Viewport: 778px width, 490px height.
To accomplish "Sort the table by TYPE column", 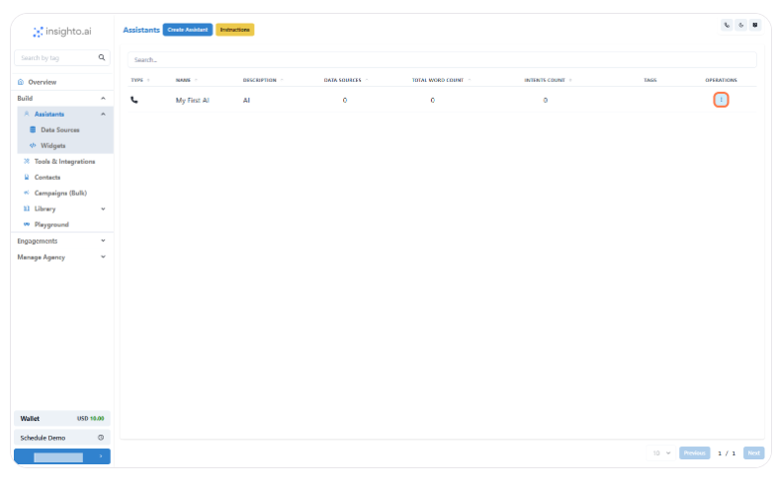I will coord(140,80).
